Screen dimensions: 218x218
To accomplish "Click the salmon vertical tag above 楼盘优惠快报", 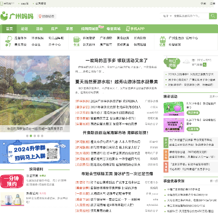I will coord(166,167).
